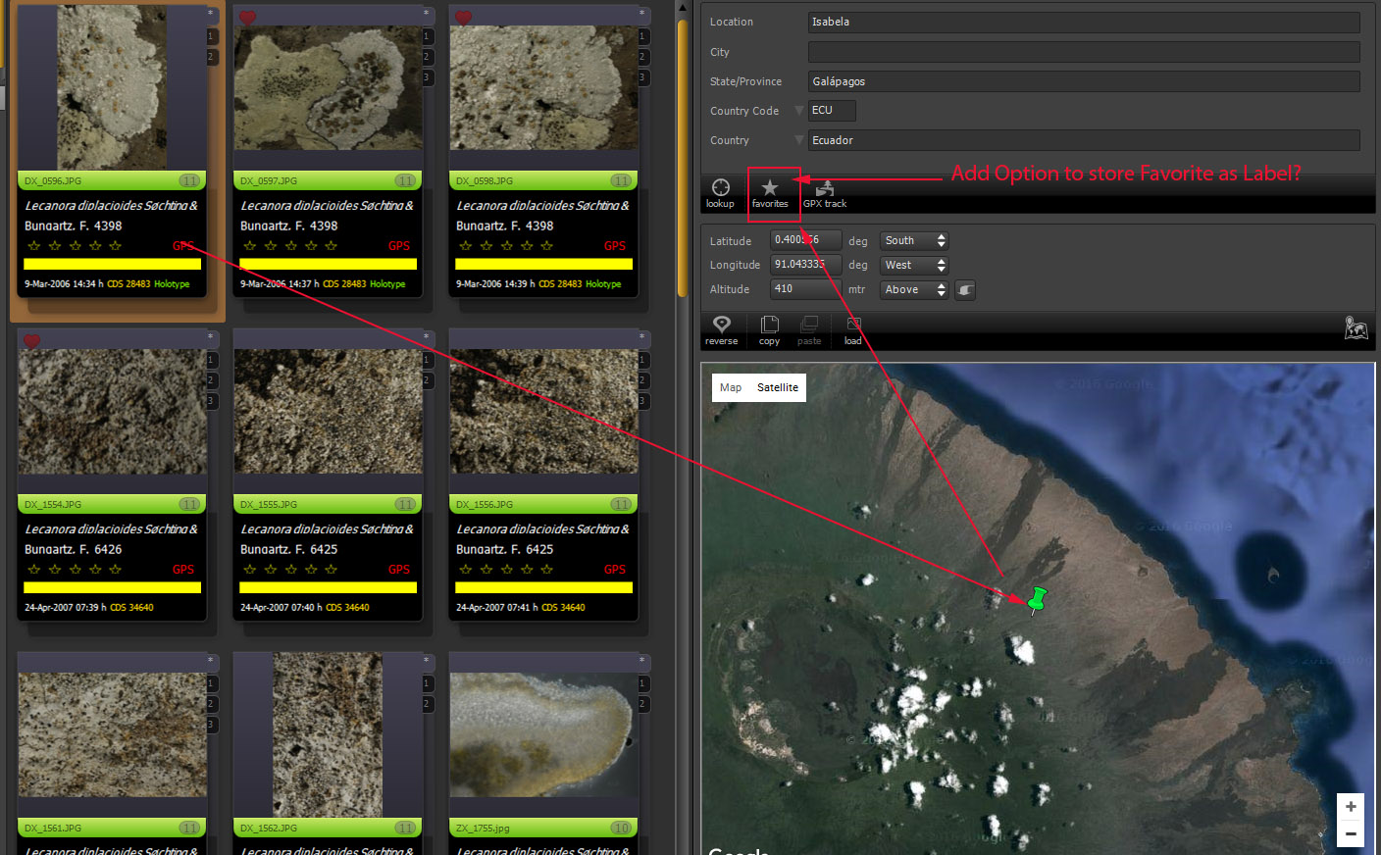Select the ZX_1755.jpg thumbnail image
This screenshot has width=1381, height=855.
543,735
